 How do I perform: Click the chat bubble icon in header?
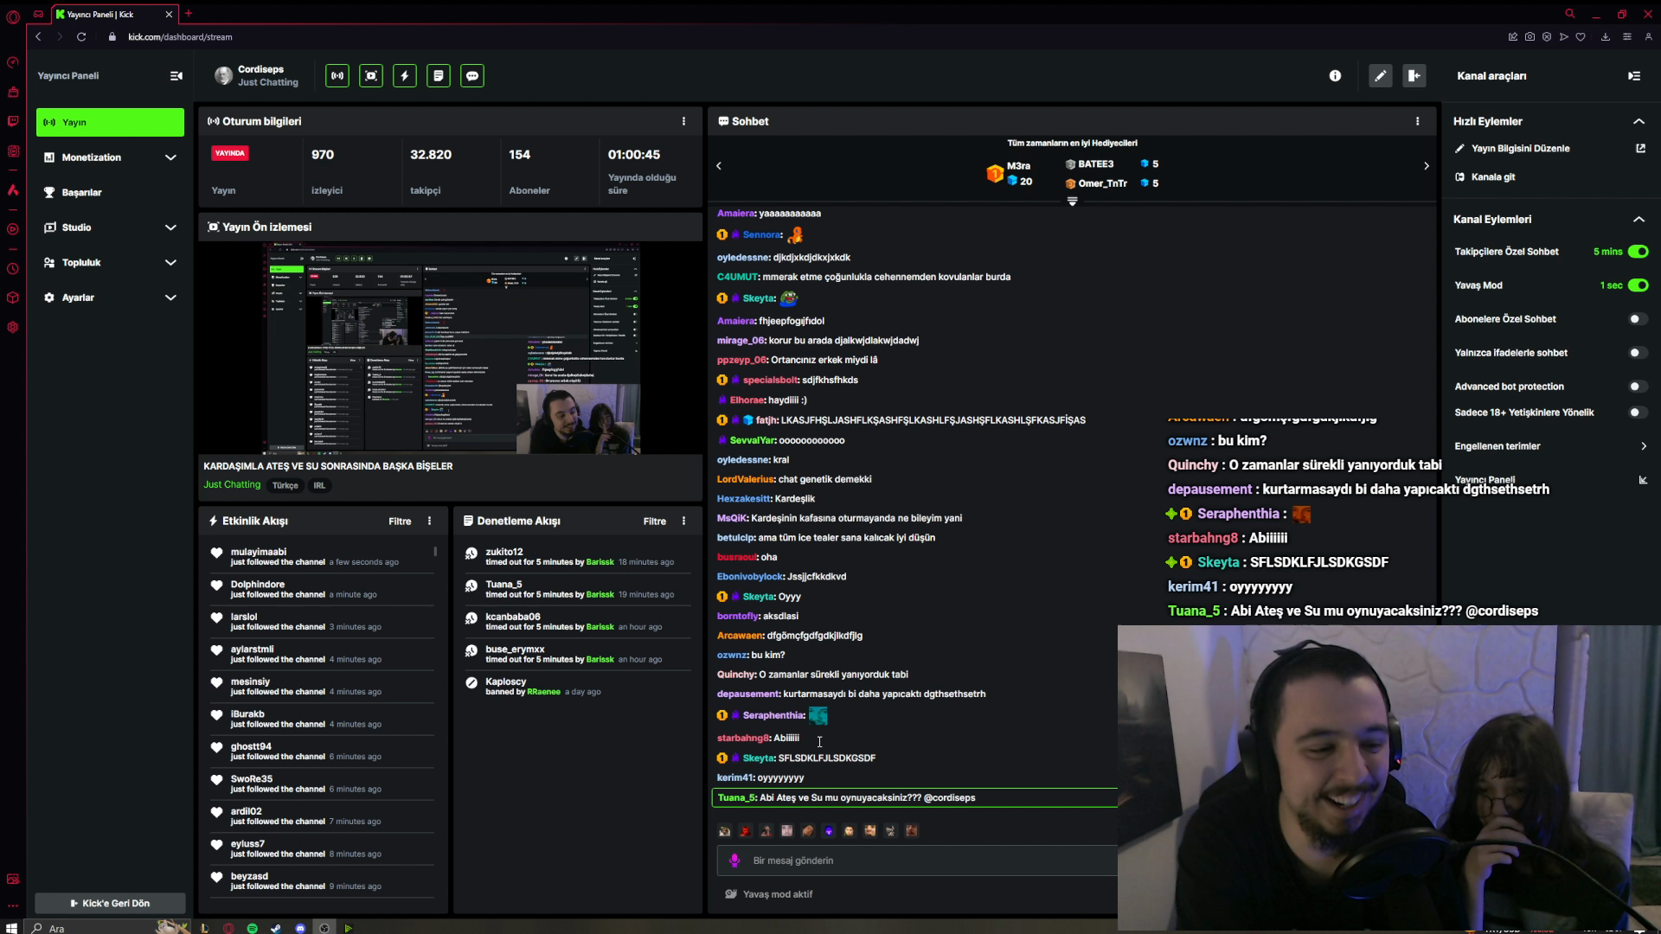(472, 76)
